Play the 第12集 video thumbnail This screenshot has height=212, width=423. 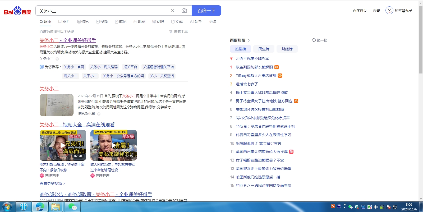[63, 145]
